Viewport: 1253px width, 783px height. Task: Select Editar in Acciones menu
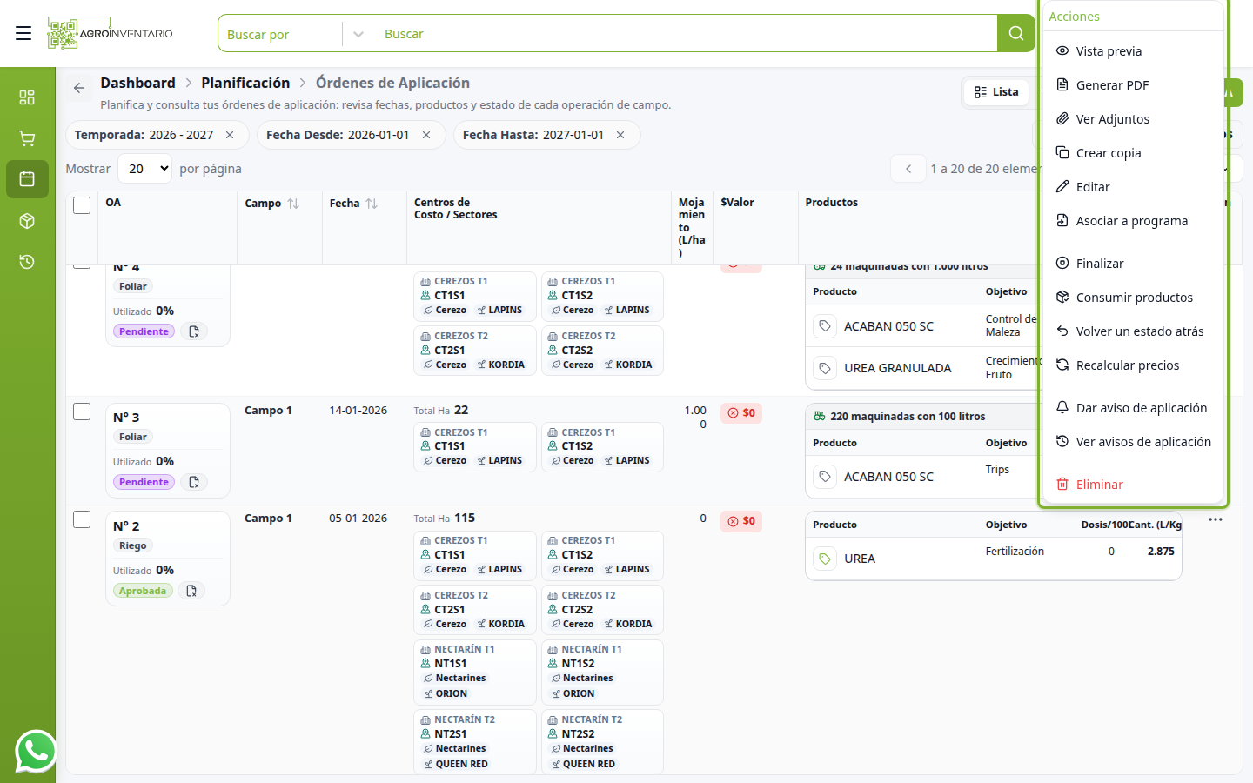1133,187
